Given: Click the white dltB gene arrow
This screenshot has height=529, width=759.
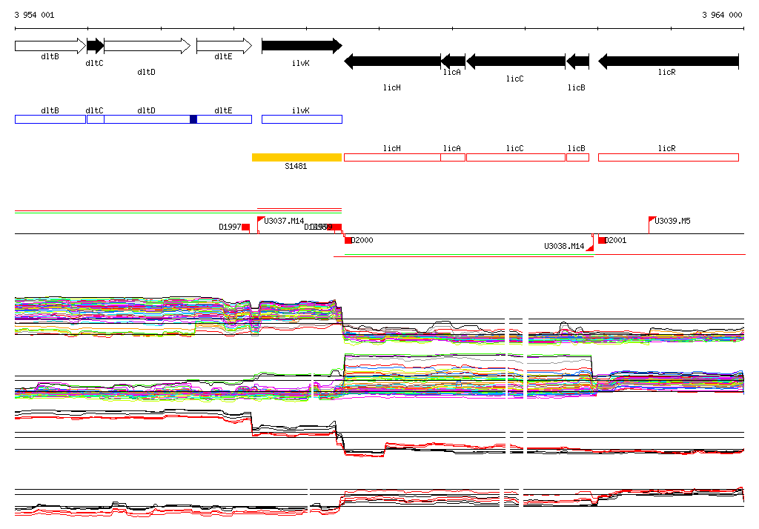Looking at the screenshot, I should click(50, 46).
